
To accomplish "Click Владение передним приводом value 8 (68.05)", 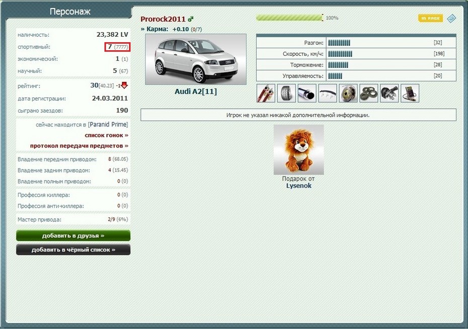I will (118, 159).
